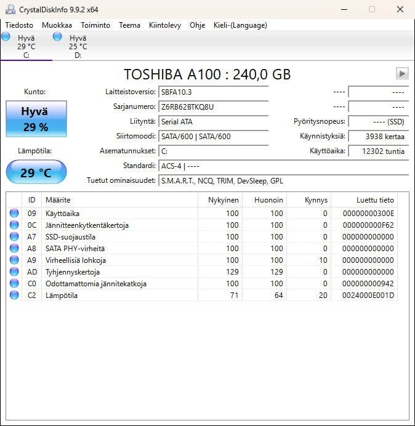Open the Ohje menu
This screenshot has height=426, width=415.
click(197, 25)
